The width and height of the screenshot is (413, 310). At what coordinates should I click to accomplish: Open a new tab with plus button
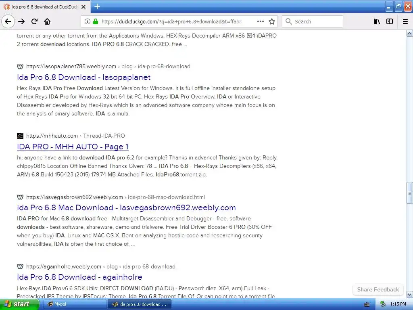click(97, 6)
